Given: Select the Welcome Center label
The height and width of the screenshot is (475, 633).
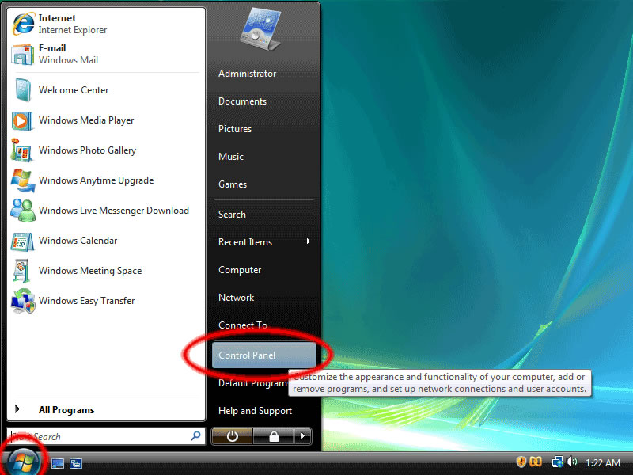Looking at the screenshot, I should pyautogui.click(x=74, y=90).
